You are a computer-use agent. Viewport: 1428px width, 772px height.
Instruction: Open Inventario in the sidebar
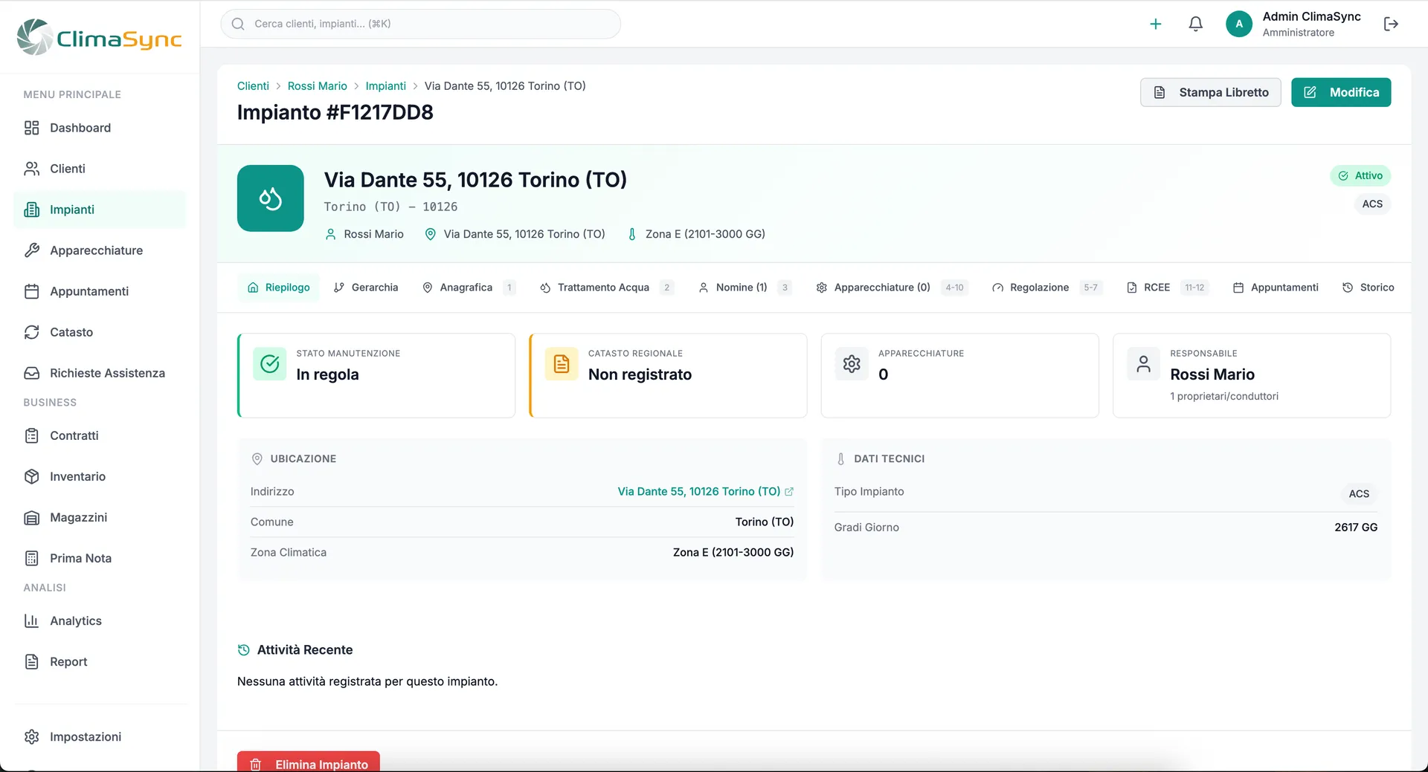coord(100,476)
